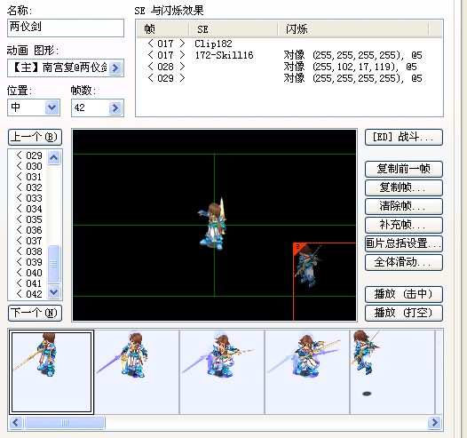The height and width of the screenshot is (438, 467).
Task: Select frame 038 in the frame list
Action: pyautogui.click(x=29, y=251)
